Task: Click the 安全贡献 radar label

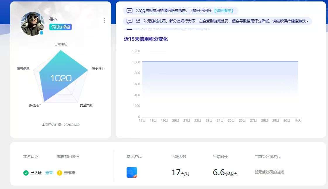Action: 86,105
